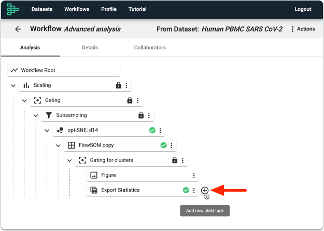Click the lock icon on Scaling
This screenshot has height=231, width=324.
pos(118,85)
